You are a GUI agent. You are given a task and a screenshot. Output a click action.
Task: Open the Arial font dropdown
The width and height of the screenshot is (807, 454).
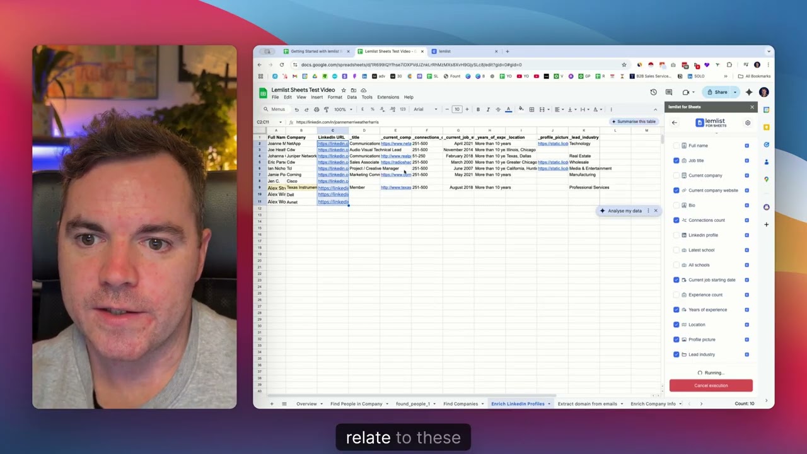(426, 109)
